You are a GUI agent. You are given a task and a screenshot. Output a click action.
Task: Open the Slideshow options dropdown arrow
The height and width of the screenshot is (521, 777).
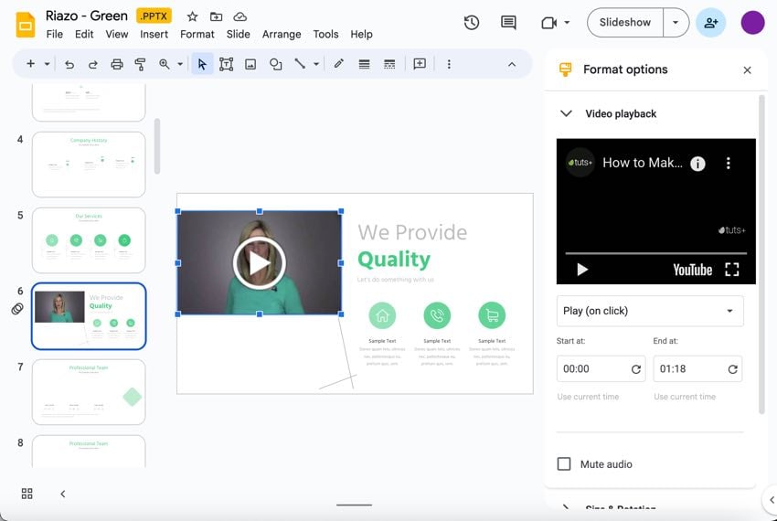pyautogui.click(x=676, y=23)
